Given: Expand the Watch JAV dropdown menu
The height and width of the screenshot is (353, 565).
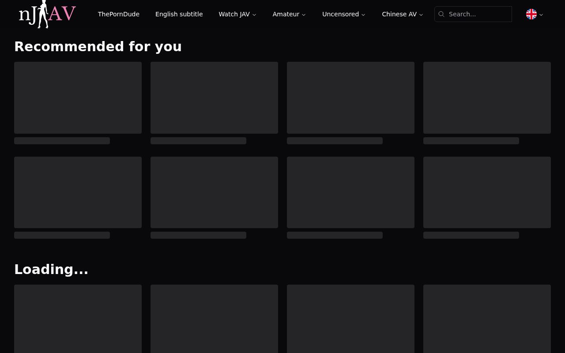Looking at the screenshot, I should point(237,14).
